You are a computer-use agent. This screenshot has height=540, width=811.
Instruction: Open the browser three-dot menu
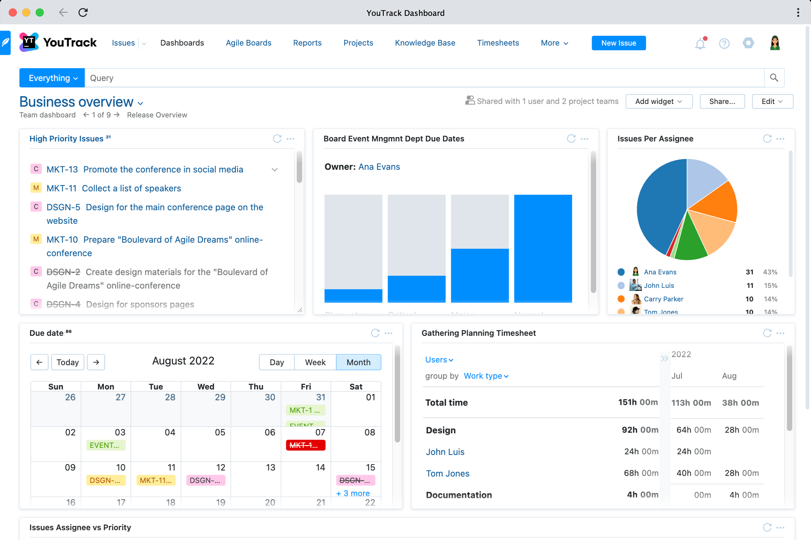(798, 13)
